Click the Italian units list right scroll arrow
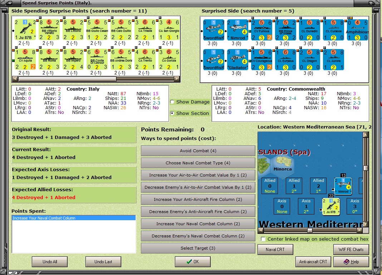The width and height of the screenshot is (382, 275). (177, 79)
